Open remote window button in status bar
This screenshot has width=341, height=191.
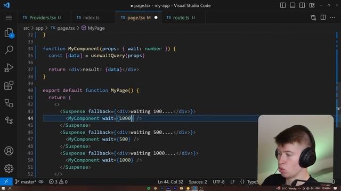tap(6, 181)
